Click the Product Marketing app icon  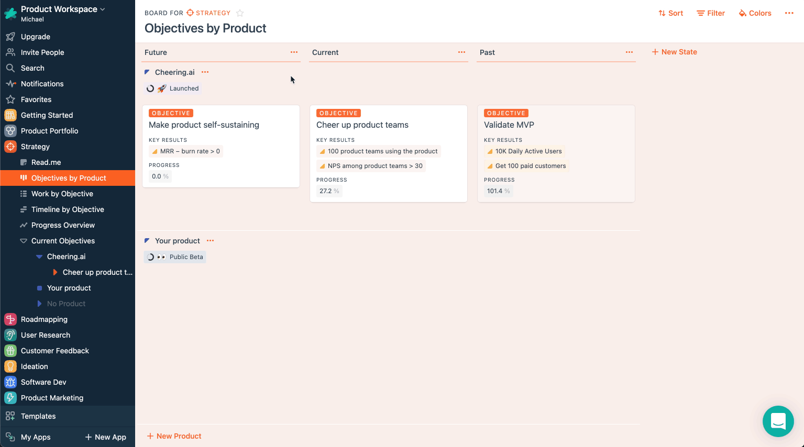[10, 398]
